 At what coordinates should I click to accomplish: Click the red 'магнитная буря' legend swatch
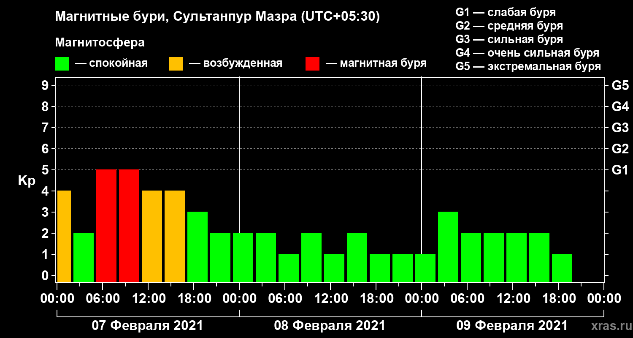[312, 64]
